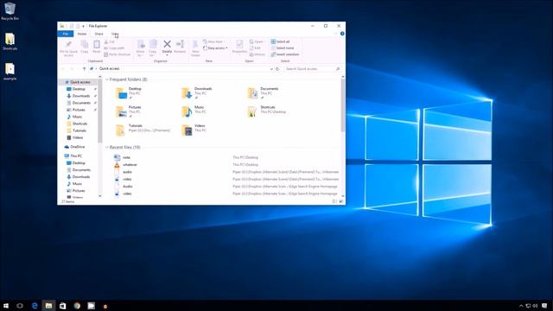Viewport: 553px width, 311px height.
Task: Switch to the View ribbon tab
Action: click(x=115, y=34)
